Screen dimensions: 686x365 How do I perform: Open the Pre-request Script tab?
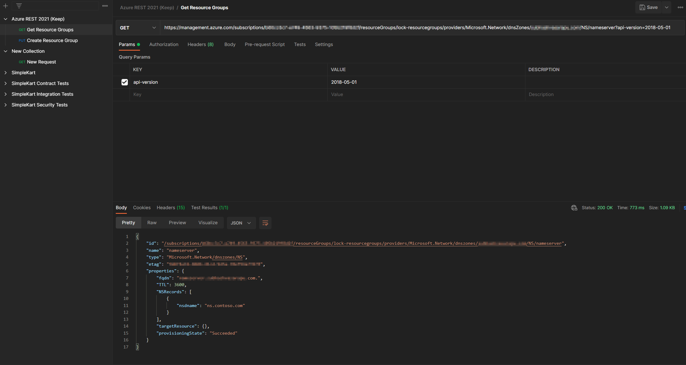click(x=265, y=44)
